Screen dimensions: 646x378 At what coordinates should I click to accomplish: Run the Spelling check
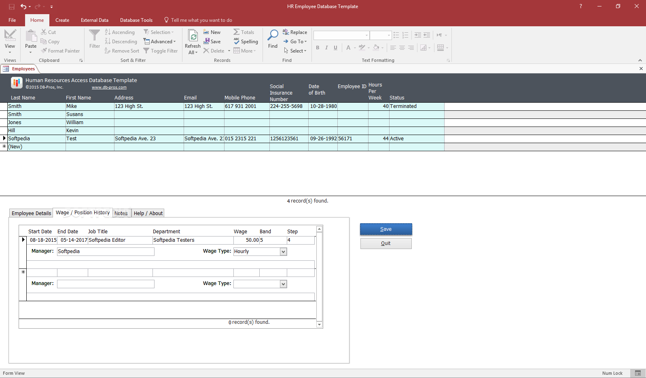click(246, 41)
